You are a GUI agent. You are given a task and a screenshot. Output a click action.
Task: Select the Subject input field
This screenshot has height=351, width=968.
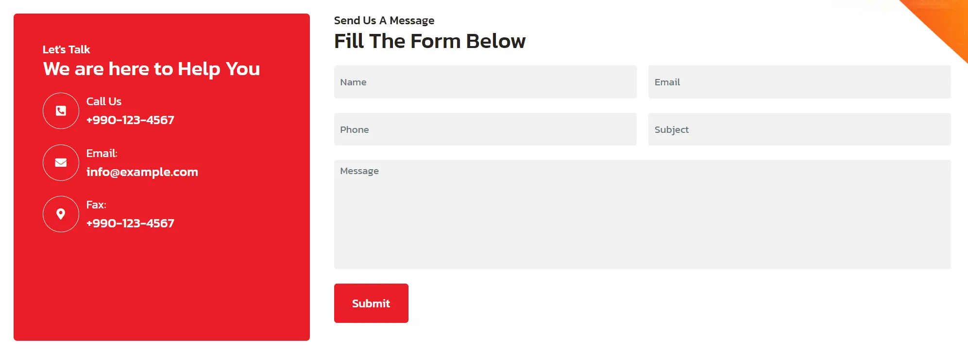coord(799,129)
